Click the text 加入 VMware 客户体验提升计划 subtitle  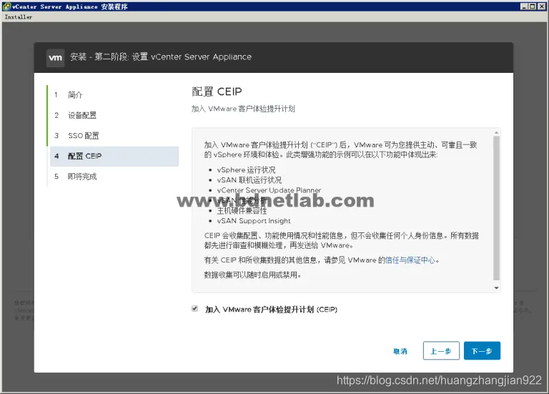pyautogui.click(x=243, y=109)
